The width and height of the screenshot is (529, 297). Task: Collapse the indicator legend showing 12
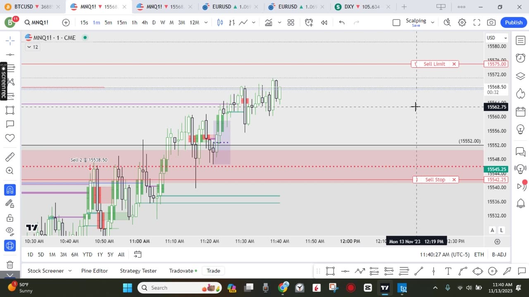coord(32,47)
